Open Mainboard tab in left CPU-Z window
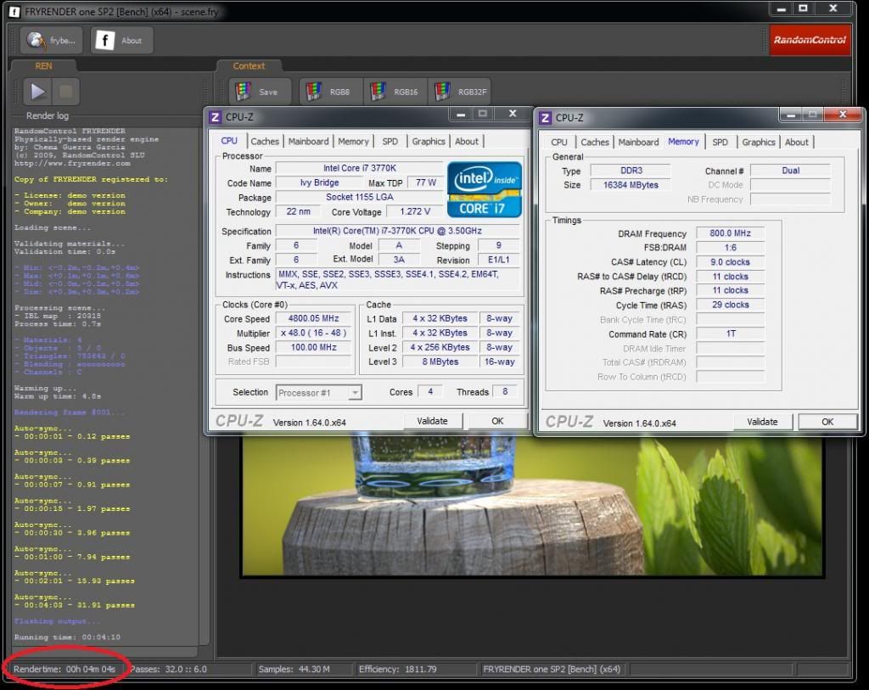 308,142
